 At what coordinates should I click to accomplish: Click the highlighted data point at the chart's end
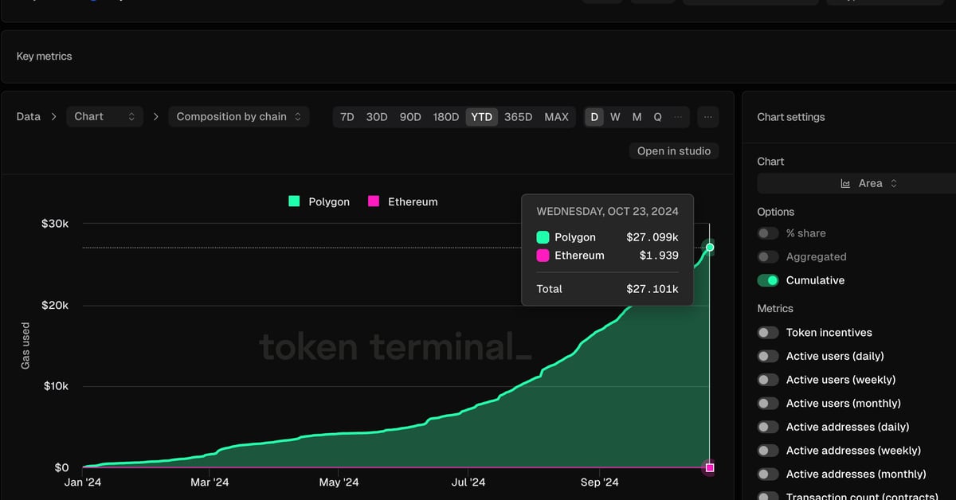click(x=709, y=248)
